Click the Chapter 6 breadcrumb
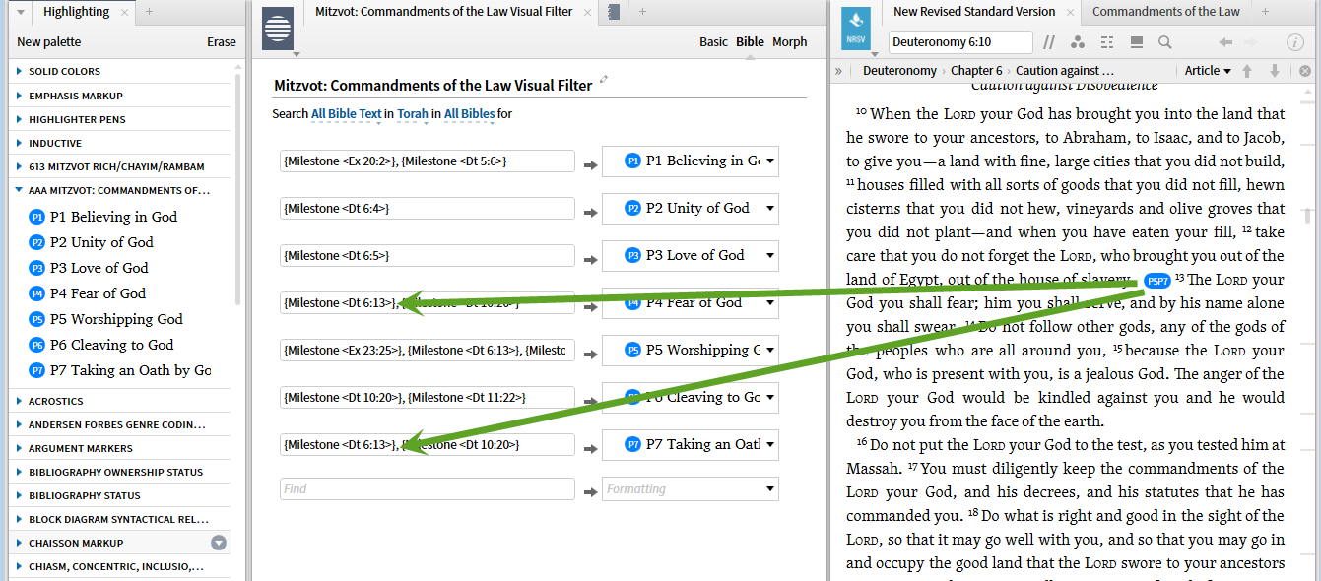This screenshot has height=581, width=1321. (976, 71)
